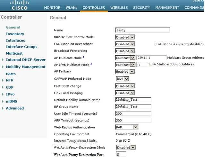The width and height of the screenshot is (212, 162).
Task: Open the Web Radius Authentication PAP dropdown
Action: pyautogui.click(x=127, y=127)
